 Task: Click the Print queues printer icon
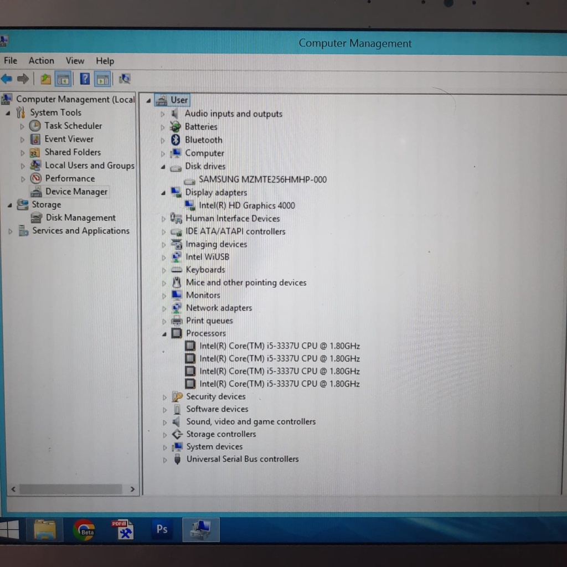point(177,321)
